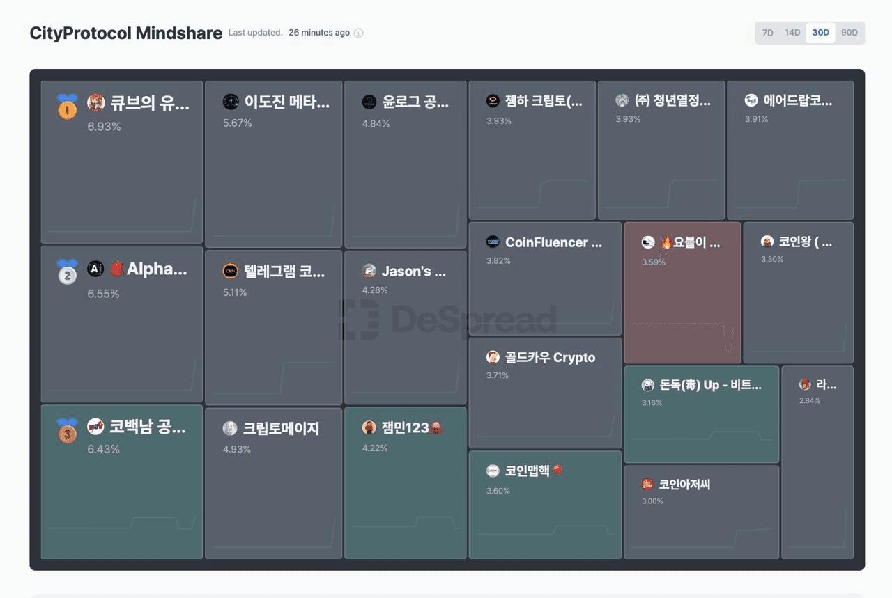Switch to the 7D time range

(767, 33)
